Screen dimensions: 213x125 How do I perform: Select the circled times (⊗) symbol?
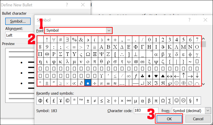(x=177, y=83)
